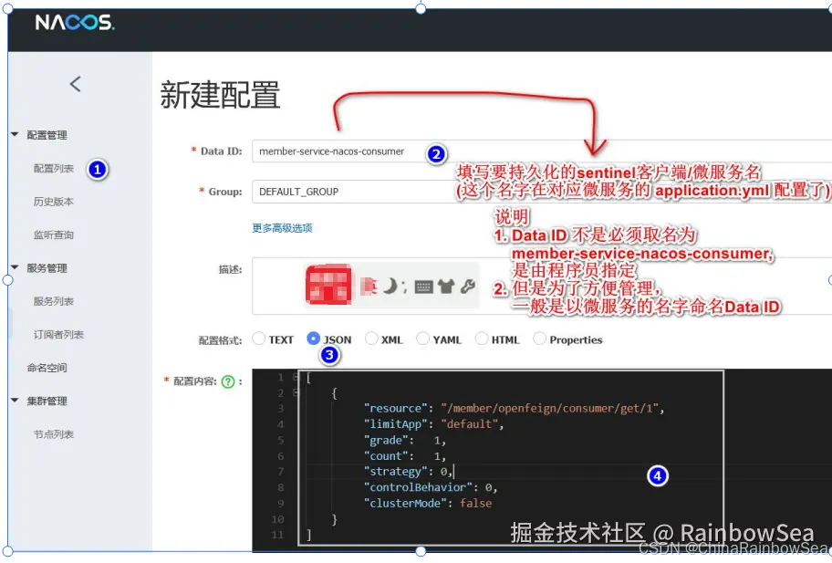Click the 更多高级选项 link

284,228
